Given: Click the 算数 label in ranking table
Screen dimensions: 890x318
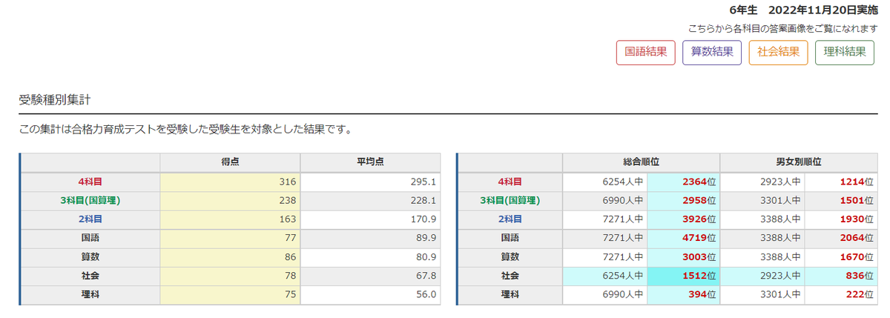Looking at the screenshot, I should pos(510,256).
